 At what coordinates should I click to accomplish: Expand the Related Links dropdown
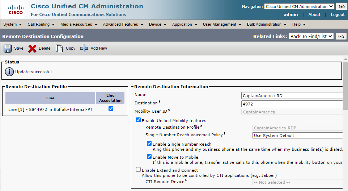click(311, 36)
